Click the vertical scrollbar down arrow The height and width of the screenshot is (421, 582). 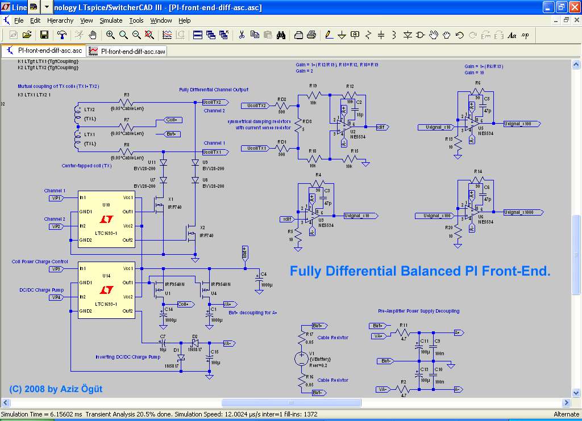click(x=576, y=392)
